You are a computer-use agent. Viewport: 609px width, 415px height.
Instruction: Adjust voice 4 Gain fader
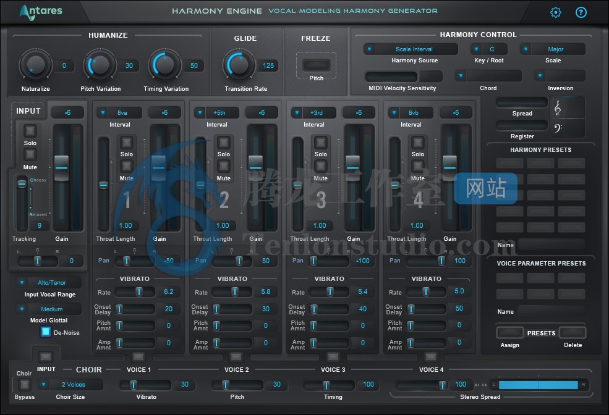click(449, 168)
